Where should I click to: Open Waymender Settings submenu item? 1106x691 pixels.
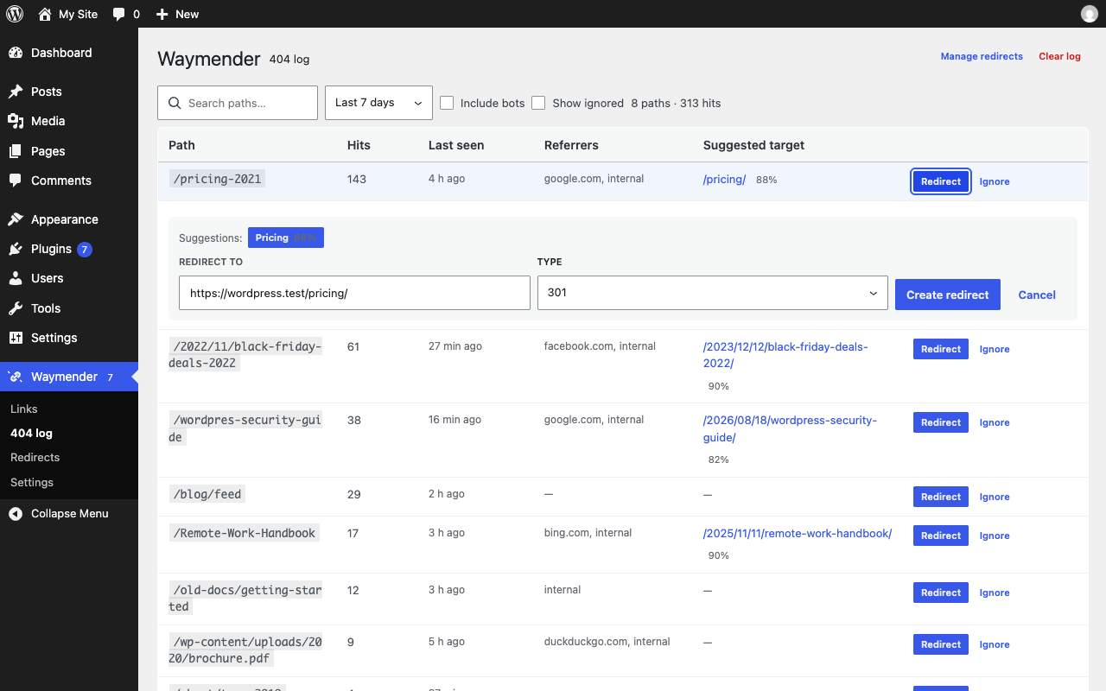pos(32,482)
